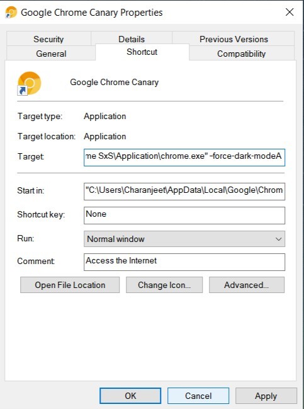Select the Shortcut tab
304x409 pixels.
(142, 52)
